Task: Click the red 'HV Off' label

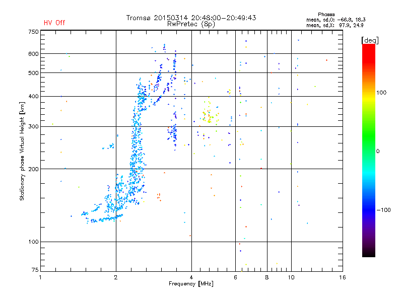Action: (54, 23)
